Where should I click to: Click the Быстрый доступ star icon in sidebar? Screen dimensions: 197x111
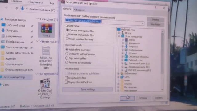pyautogui.click(x=2, y=19)
